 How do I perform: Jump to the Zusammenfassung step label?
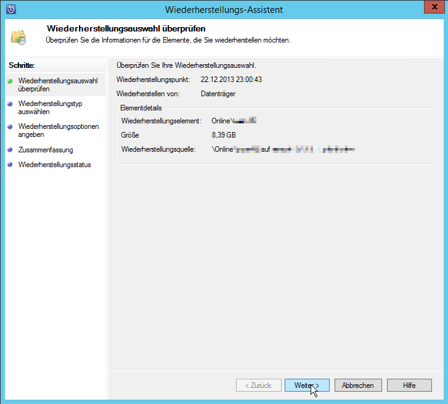pyautogui.click(x=46, y=150)
